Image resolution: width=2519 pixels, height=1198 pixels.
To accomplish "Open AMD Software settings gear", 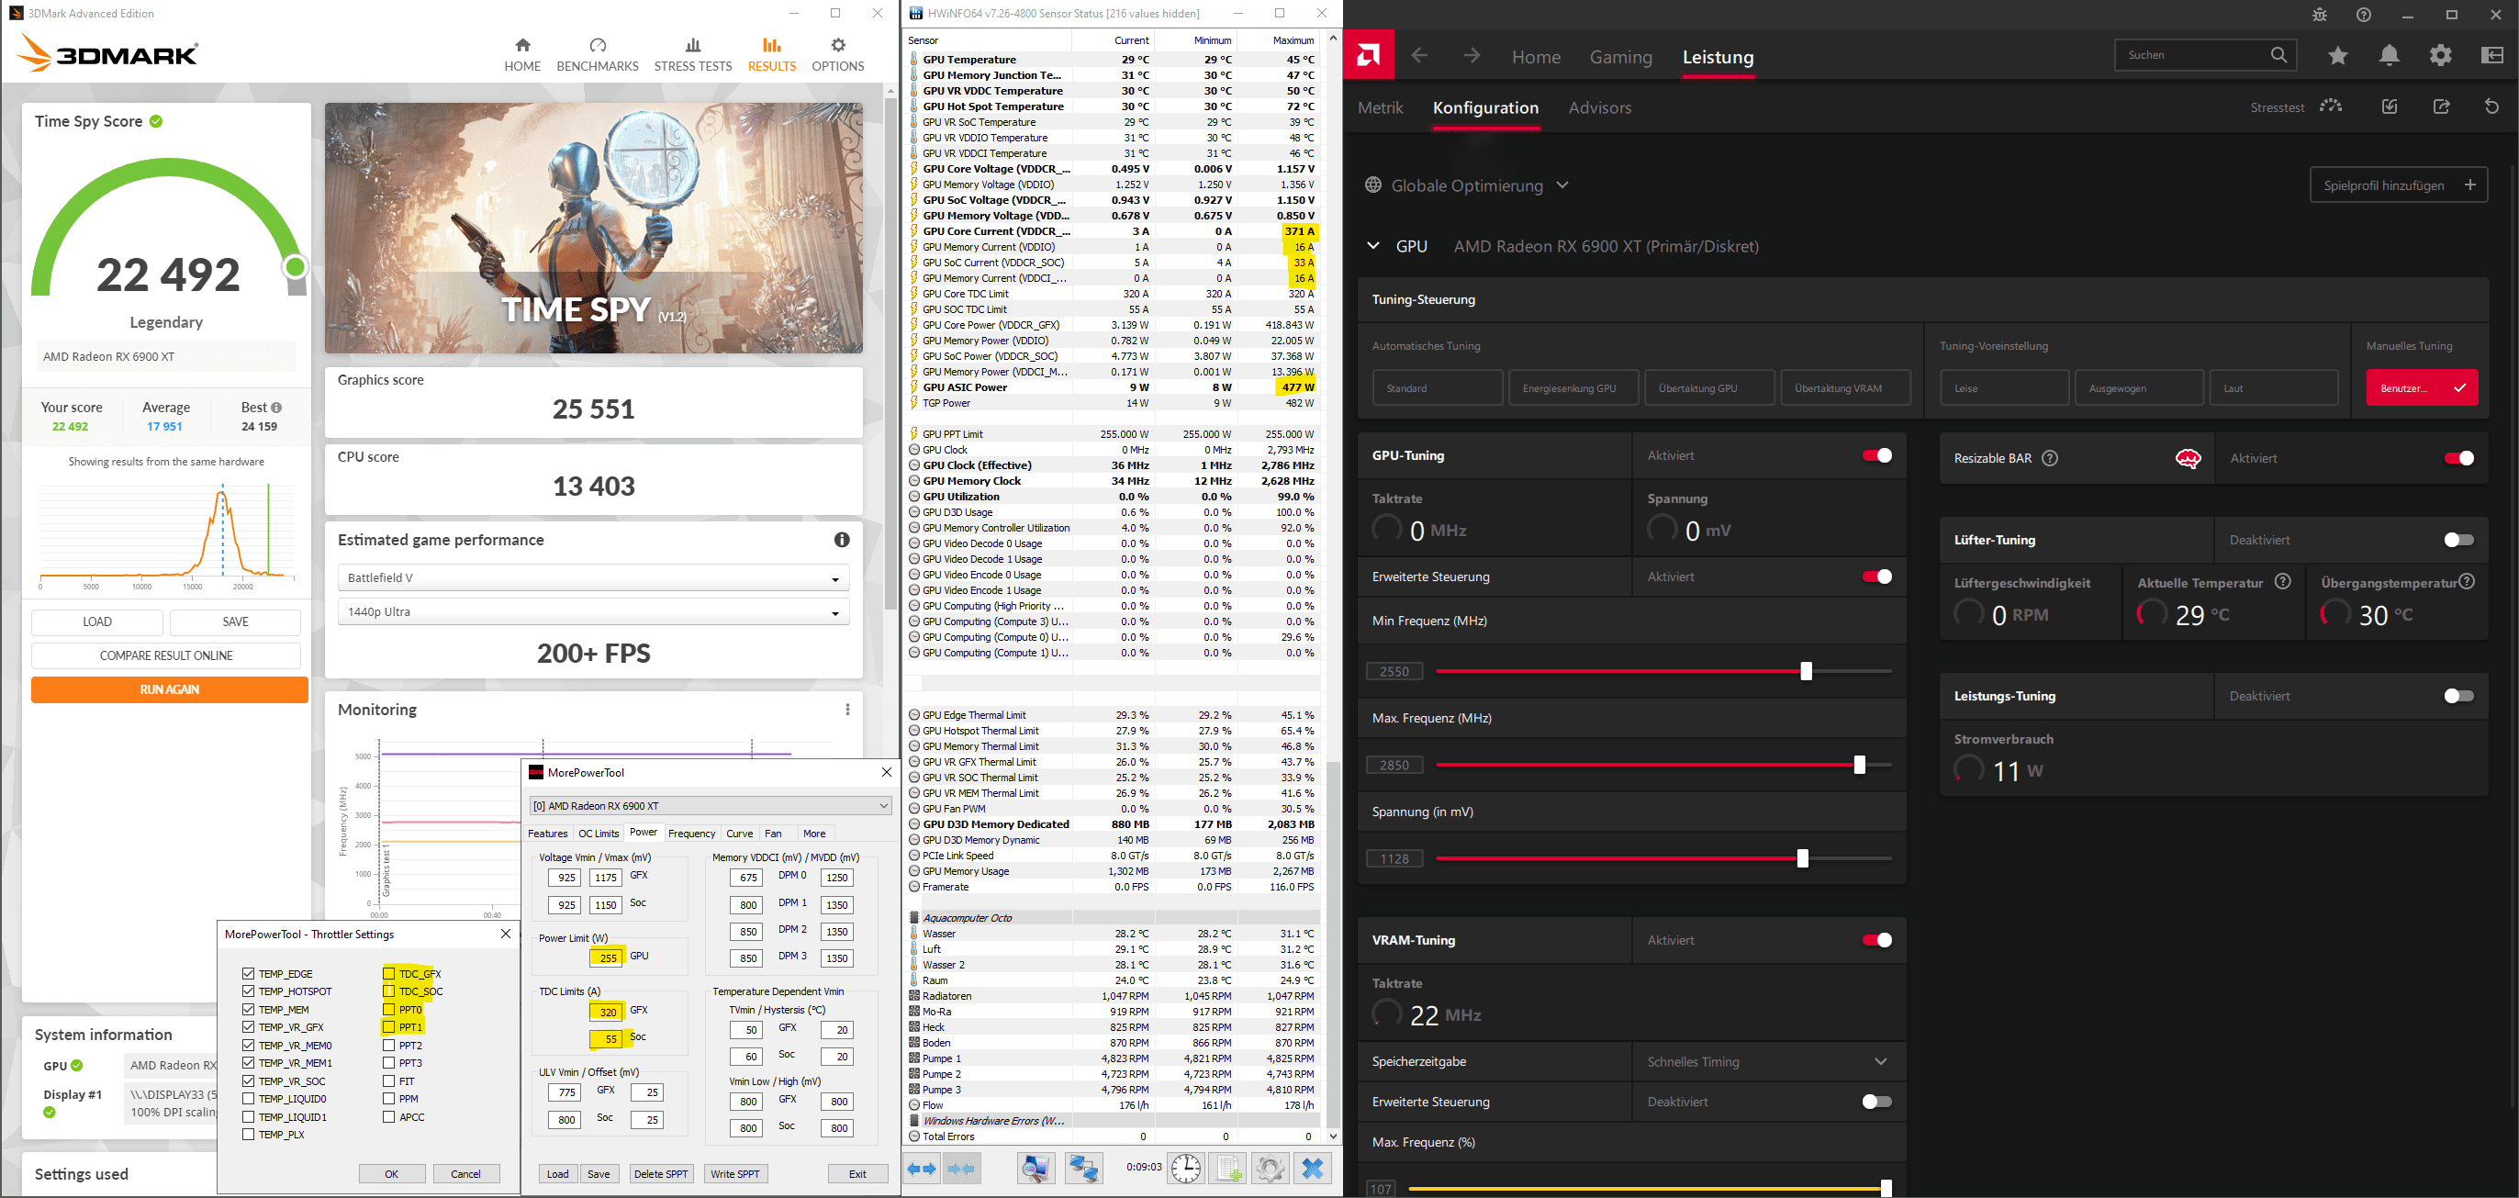I will tap(2441, 56).
